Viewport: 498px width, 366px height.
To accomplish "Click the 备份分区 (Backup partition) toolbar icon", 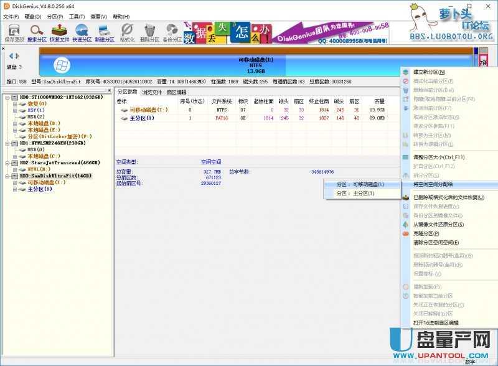I will [172, 32].
